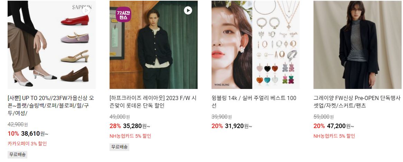Open the Halfcrise man in cardigan image

point(153,45)
